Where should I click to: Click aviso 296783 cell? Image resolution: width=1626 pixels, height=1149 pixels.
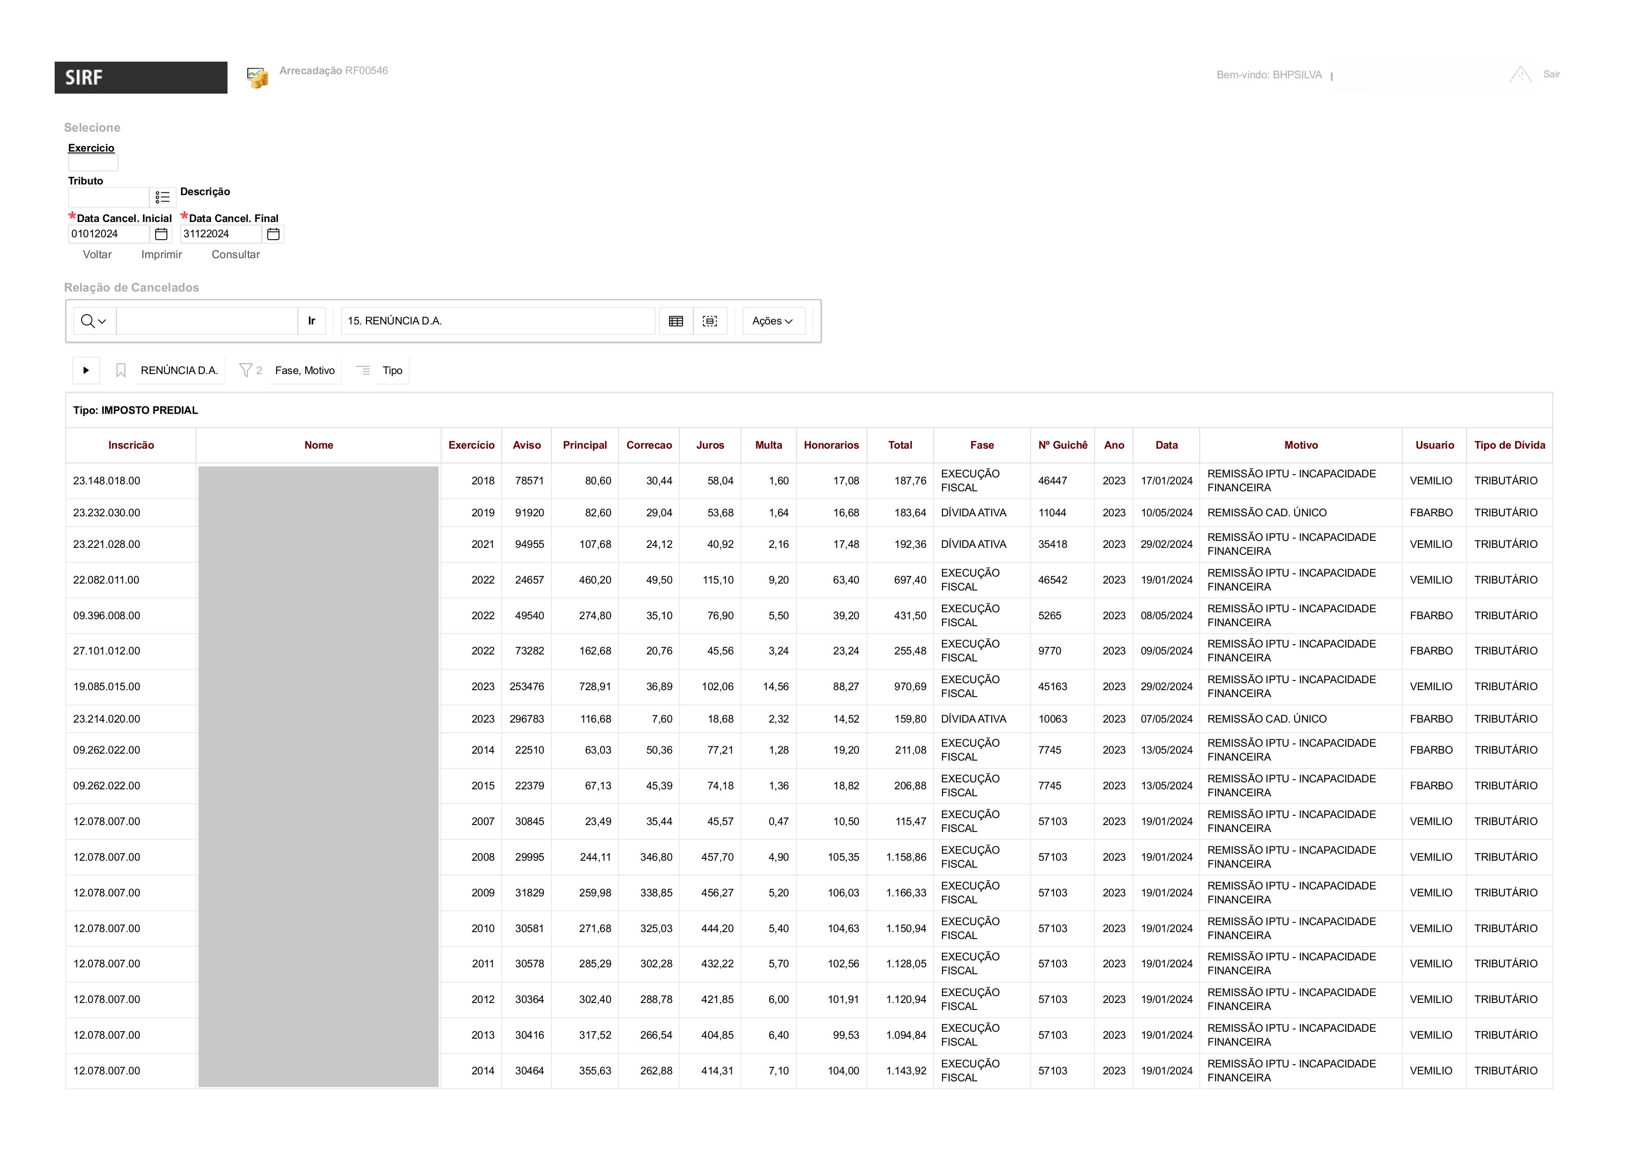[527, 719]
